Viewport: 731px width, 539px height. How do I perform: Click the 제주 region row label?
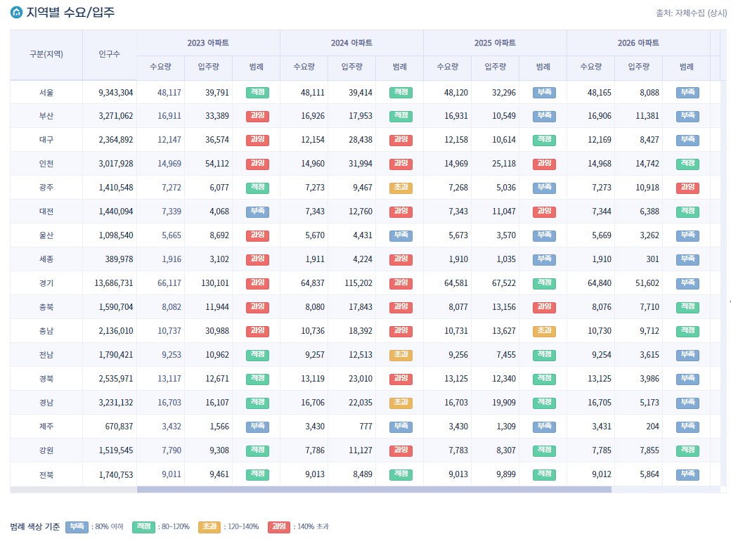46,427
